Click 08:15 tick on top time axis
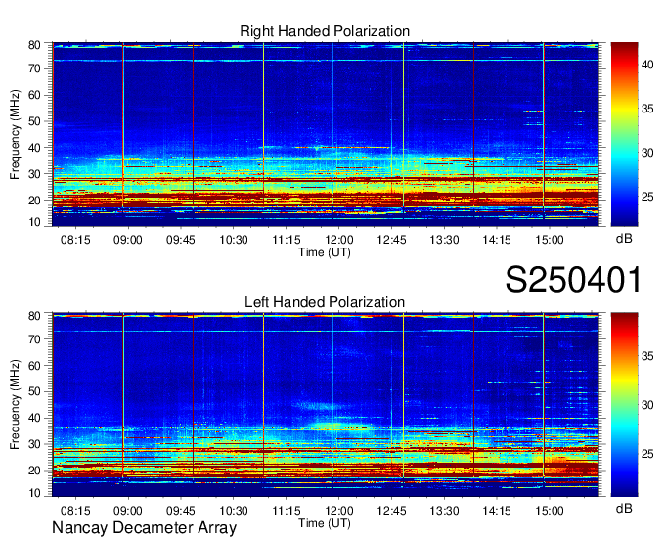This screenshot has width=665, height=540. (x=75, y=240)
